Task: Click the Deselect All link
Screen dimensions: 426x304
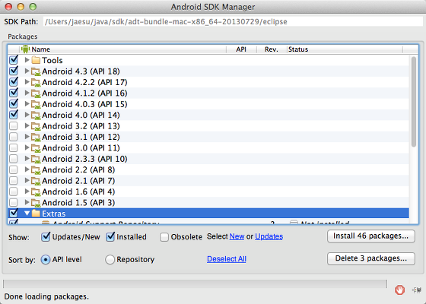Action: [x=227, y=259]
